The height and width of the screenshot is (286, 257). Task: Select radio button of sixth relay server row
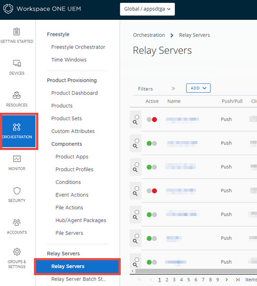pos(137,236)
